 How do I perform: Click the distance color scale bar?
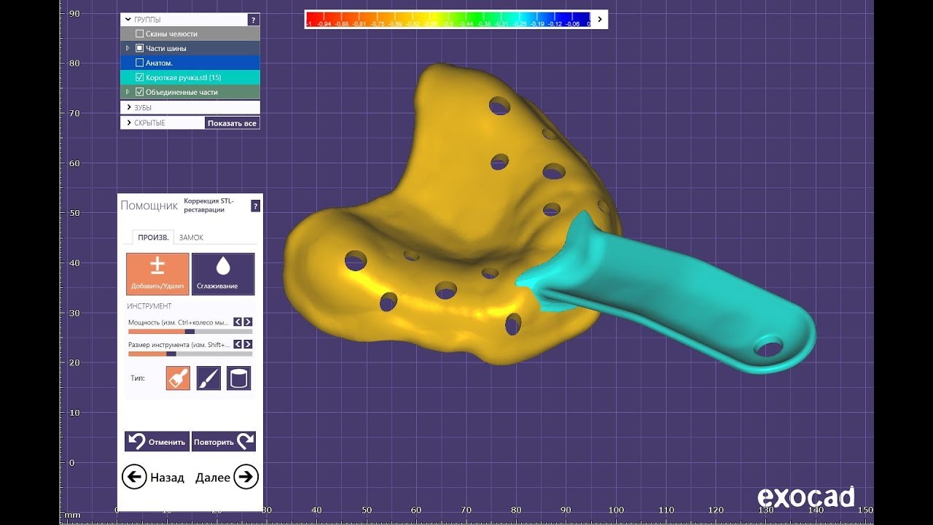[x=448, y=20]
